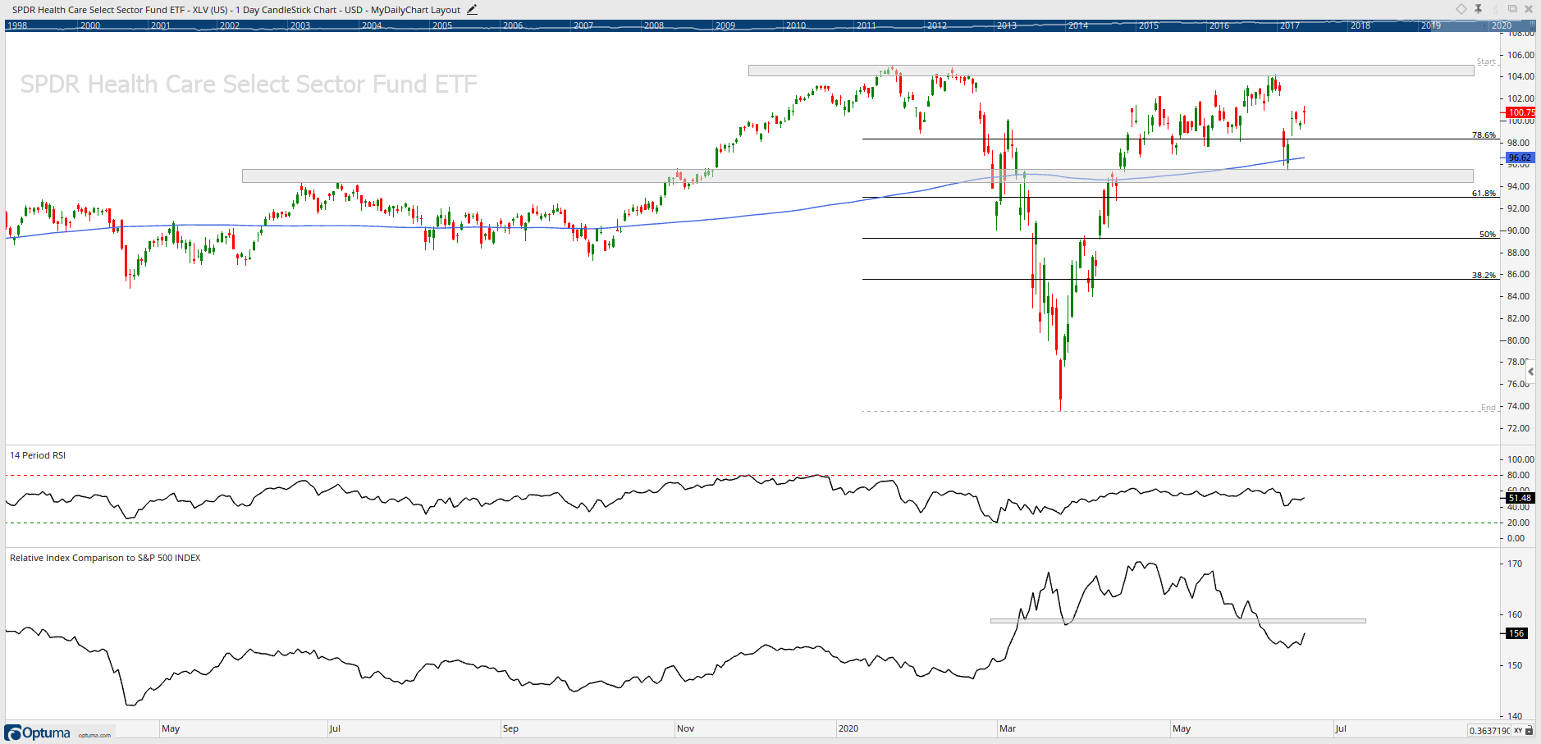Close the chart using the X icon
This screenshot has width=1541, height=744.
click(x=1529, y=9)
